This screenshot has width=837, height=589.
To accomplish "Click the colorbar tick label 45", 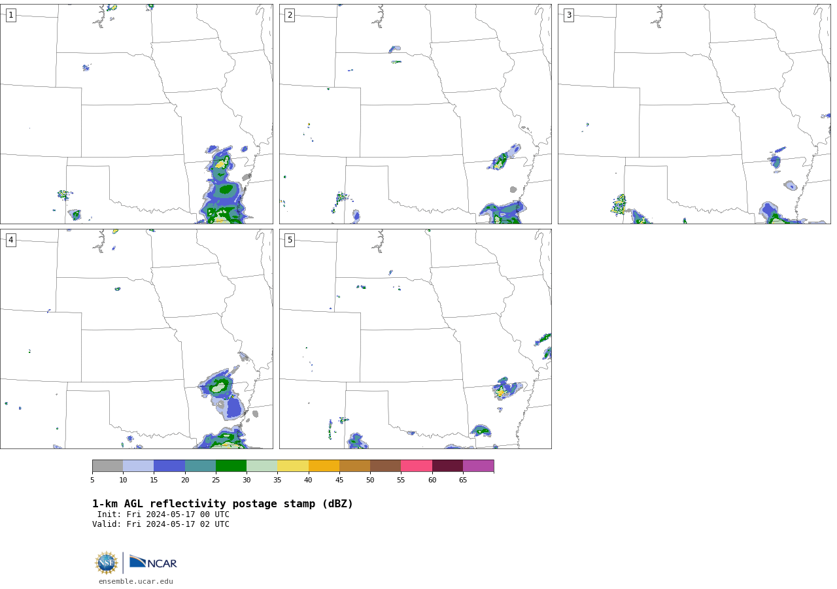I will (x=339, y=480).
